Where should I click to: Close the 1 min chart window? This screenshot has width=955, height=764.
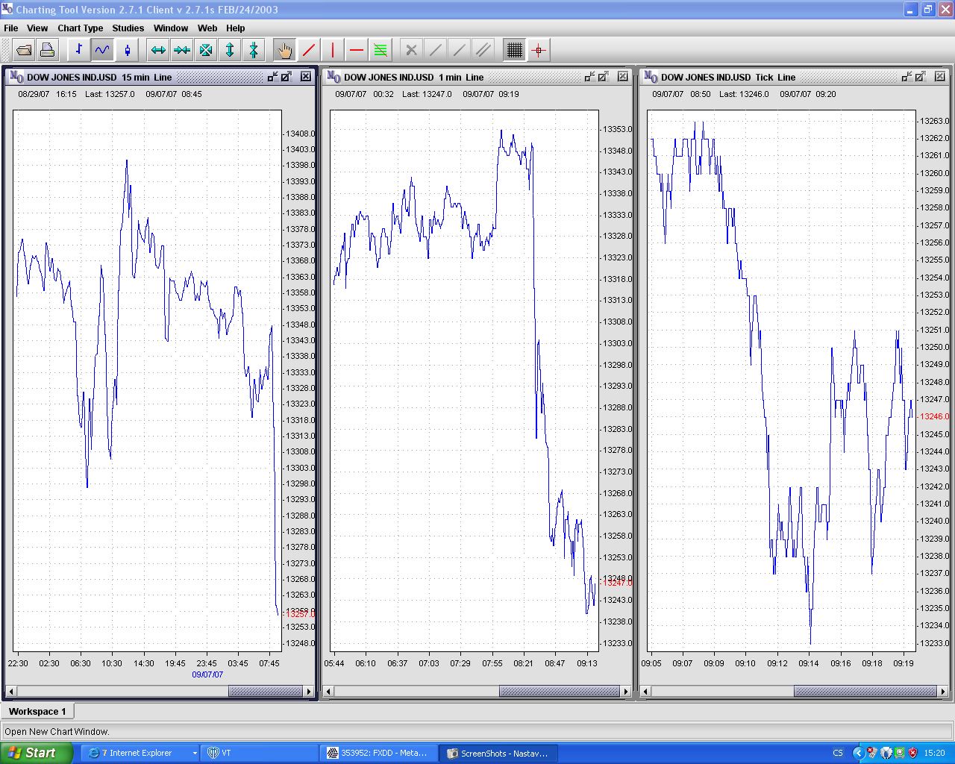click(623, 76)
